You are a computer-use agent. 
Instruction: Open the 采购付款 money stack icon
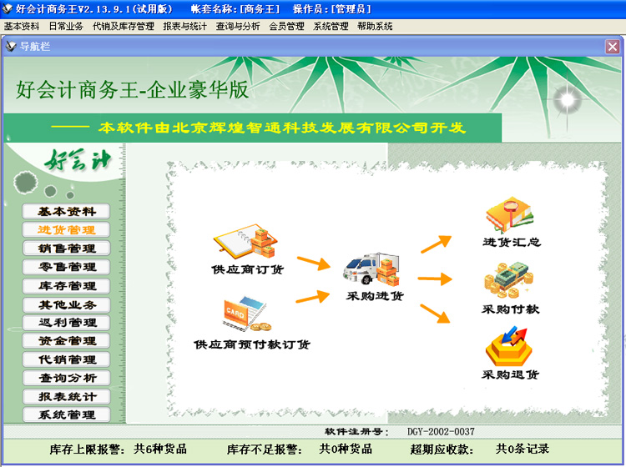click(x=509, y=281)
